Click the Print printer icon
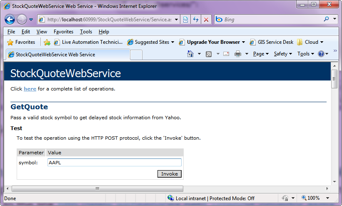Screen dimensions: 342x206 point(238,54)
